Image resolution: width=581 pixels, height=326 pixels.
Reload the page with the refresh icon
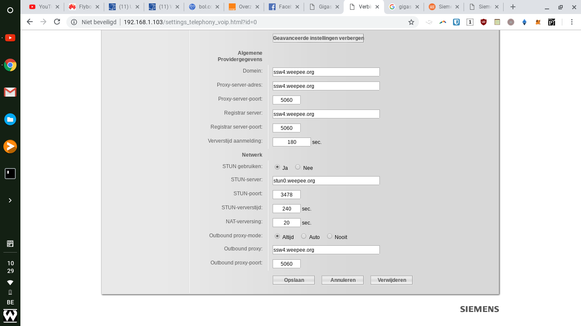coord(57,22)
